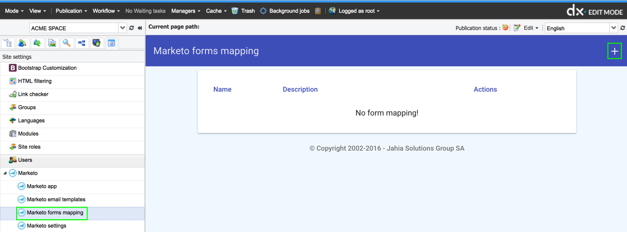Click the publication status indicator icon
Screen dimensions: 627x232
click(x=505, y=28)
